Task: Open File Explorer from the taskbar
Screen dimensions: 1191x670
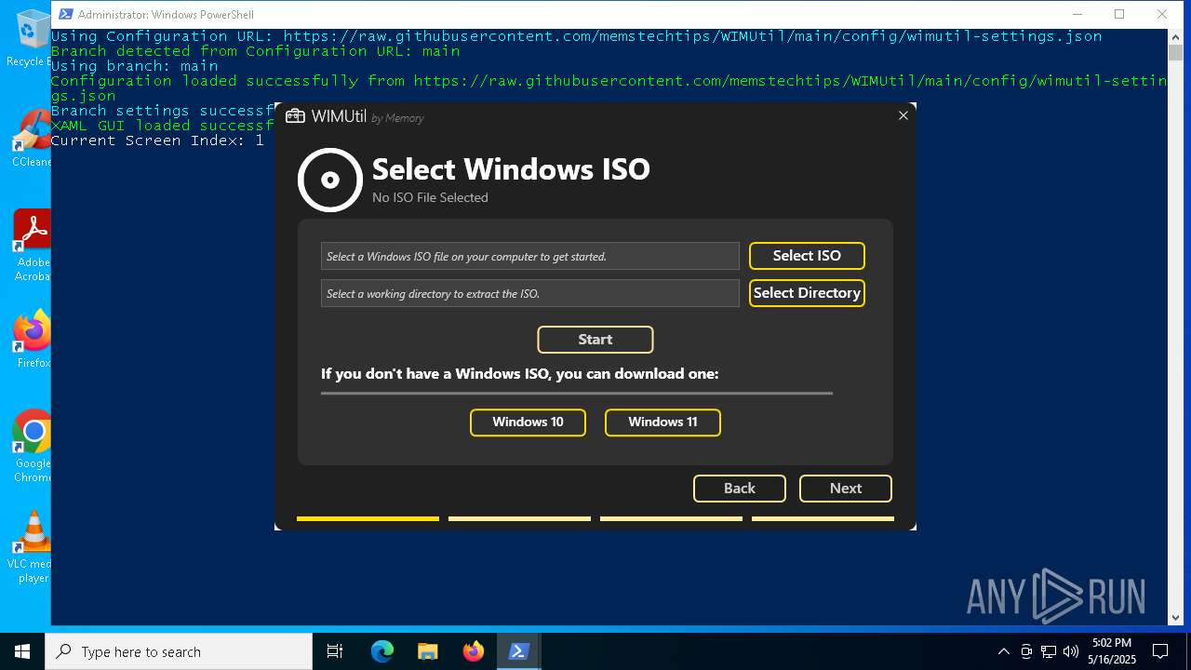Action: pos(428,651)
